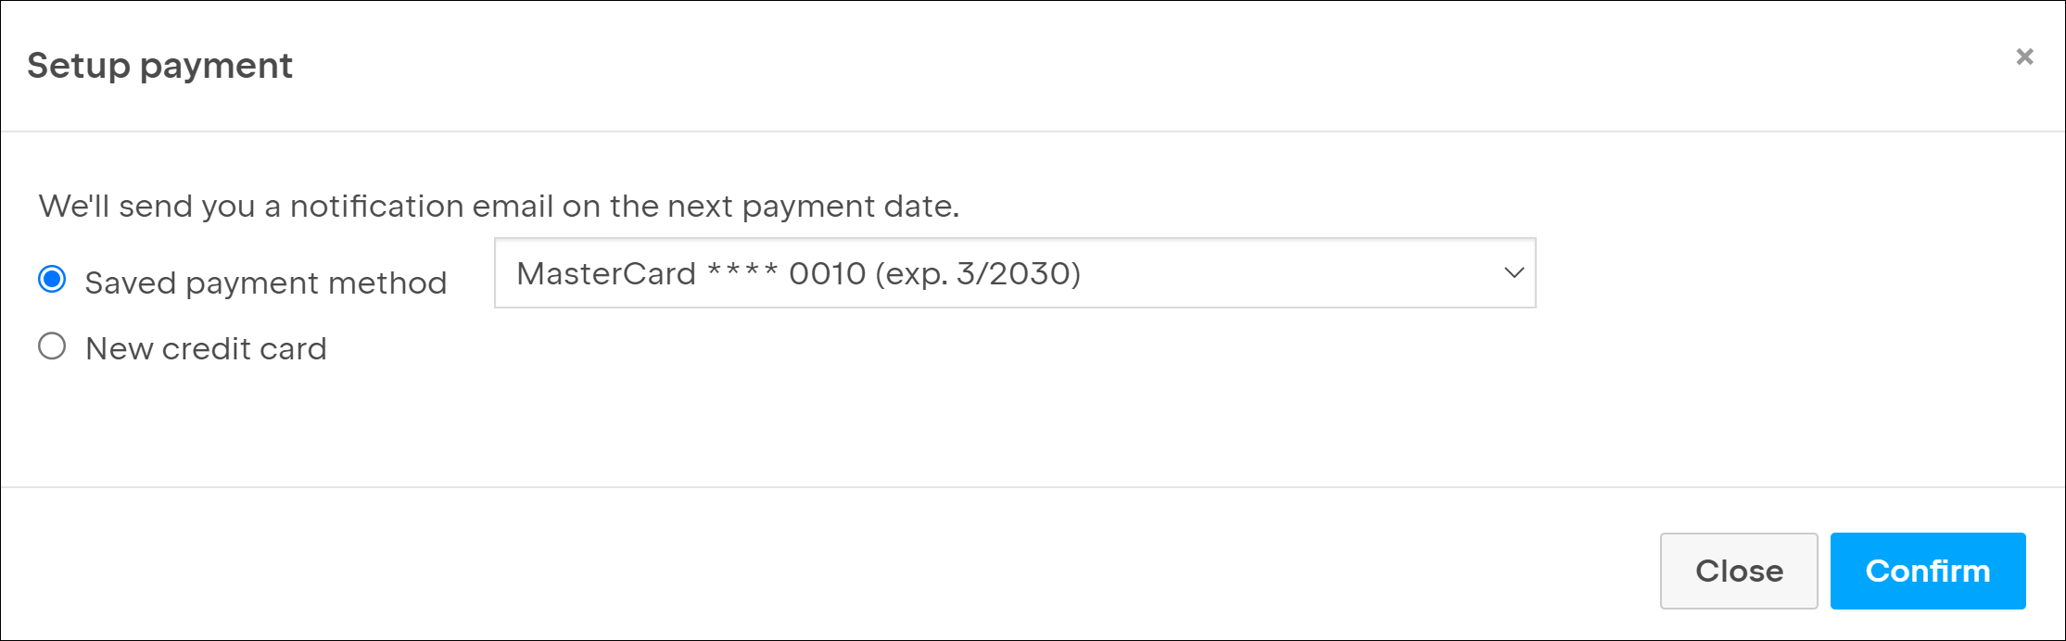Dismiss the dialog with the X icon
The height and width of the screenshot is (641, 2066).
[2024, 57]
